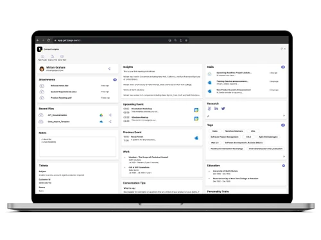Download the Data_Import_Template recent file
Image resolution: width=321 pixels, height=240 pixels.
point(41,122)
